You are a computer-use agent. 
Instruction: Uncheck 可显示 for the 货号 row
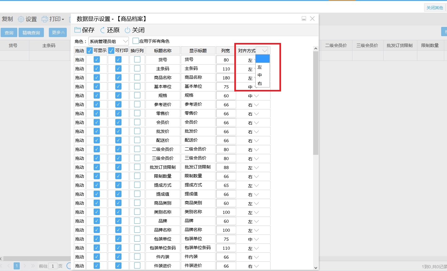pos(97,60)
